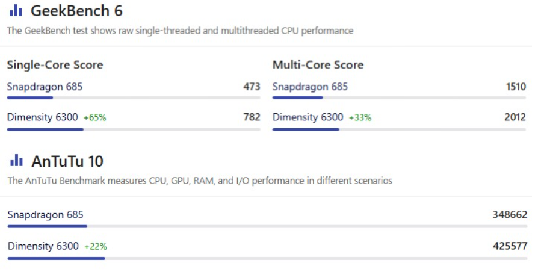The height and width of the screenshot is (272, 541).
Task: Click the bar chart icon beside AnTuTu 10
Action: (x=16, y=161)
